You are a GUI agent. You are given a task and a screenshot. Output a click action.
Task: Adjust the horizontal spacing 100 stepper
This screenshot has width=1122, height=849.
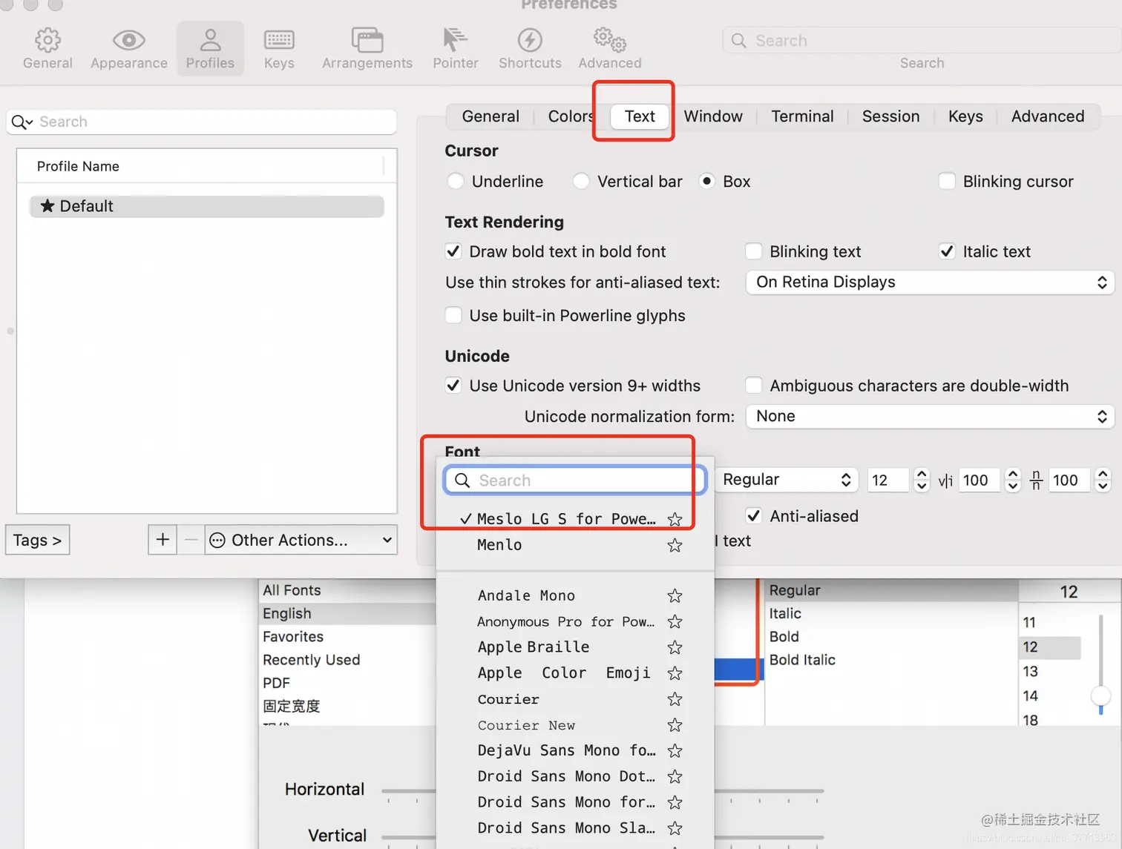(x=1013, y=480)
